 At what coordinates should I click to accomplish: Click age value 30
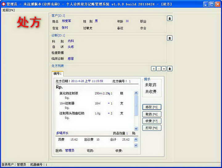pos(127,21)
